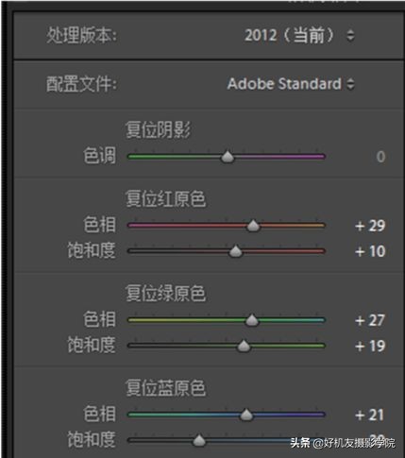The image size is (405, 458).
Task: Click the red primary 饱和度 slider handle
Action: [x=235, y=251]
